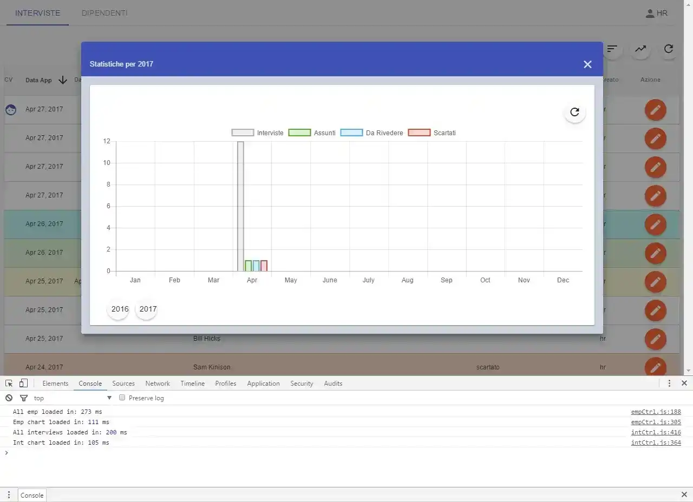Click the trending statistics icon near top right
The image size is (693, 502).
click(640, 49)
